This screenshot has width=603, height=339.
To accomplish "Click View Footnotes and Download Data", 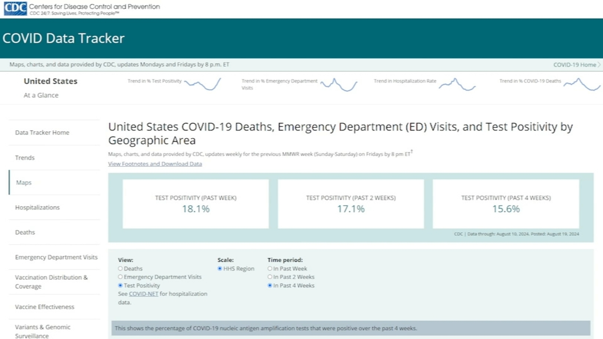I will (155, 164).
